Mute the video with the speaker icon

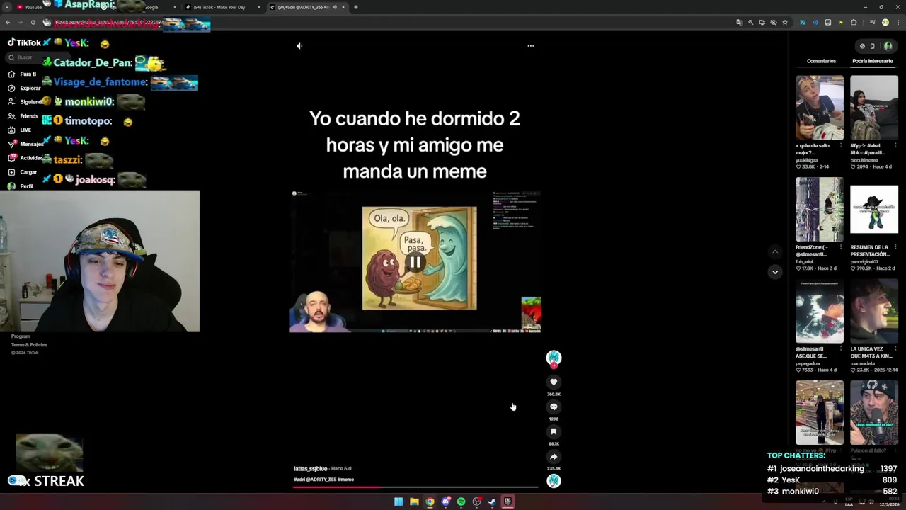coord(299,46)
